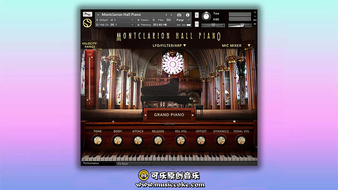Open the instrument info icon
338x190 pixels.
tap(187, 15)
